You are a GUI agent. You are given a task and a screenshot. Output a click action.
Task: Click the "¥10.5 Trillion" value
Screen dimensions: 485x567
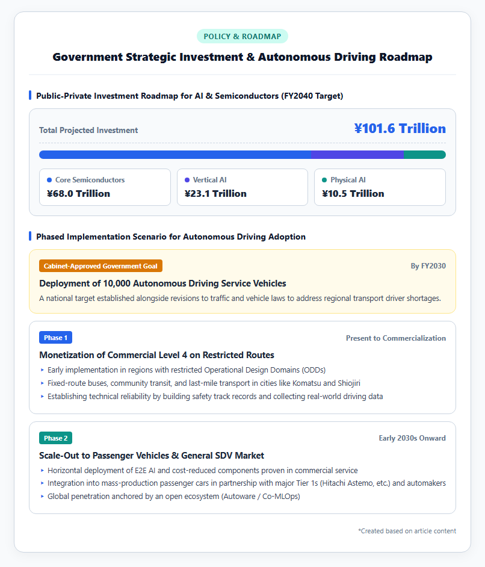(x=353, y=193)
